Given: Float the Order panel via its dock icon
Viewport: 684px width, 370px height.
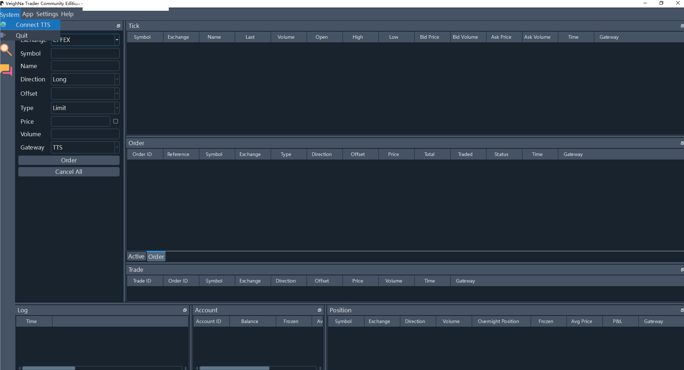Looking at the screenshot, I should click(x=682, y=143).
